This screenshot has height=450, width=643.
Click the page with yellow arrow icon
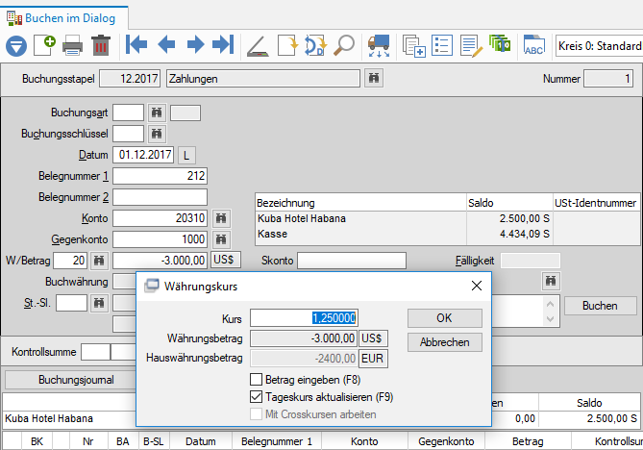288,45
